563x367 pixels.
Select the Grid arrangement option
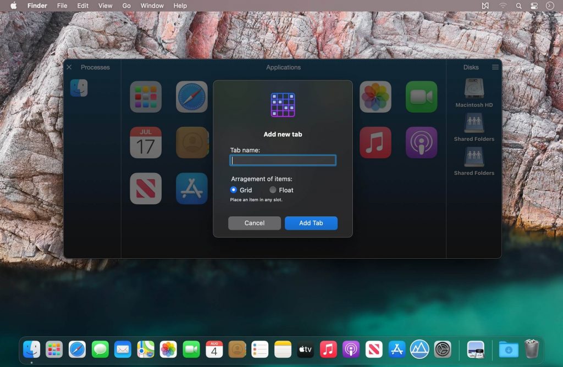pos(233,190)
